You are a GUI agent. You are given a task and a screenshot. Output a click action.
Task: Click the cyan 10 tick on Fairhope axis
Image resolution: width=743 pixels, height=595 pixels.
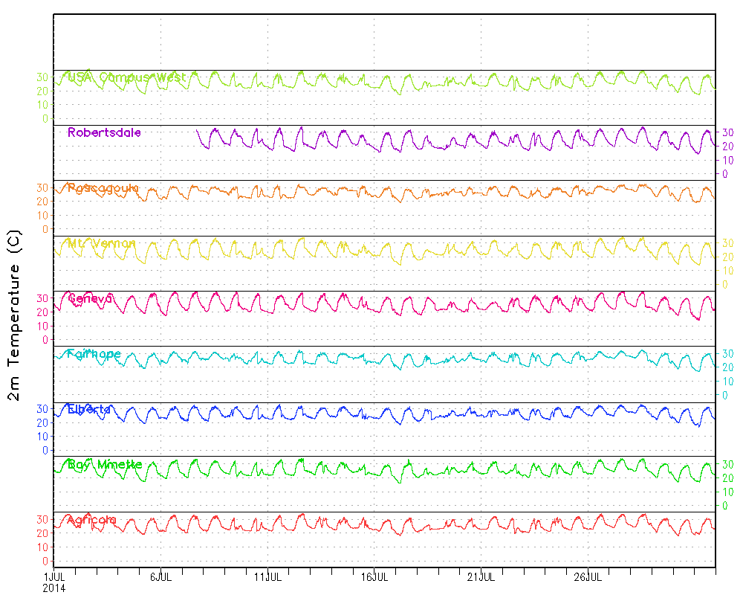pos(728,382)
